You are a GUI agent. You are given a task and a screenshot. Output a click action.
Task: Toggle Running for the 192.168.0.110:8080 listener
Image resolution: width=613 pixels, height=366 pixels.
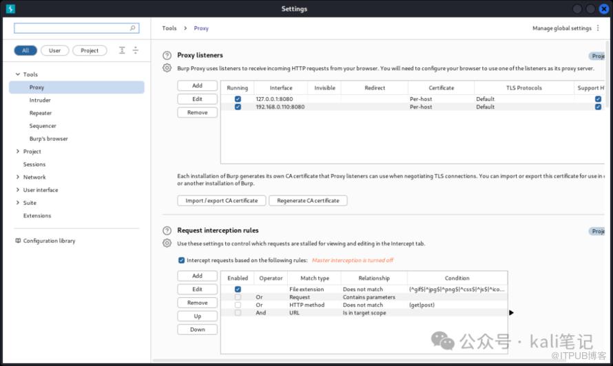(238, 107)
